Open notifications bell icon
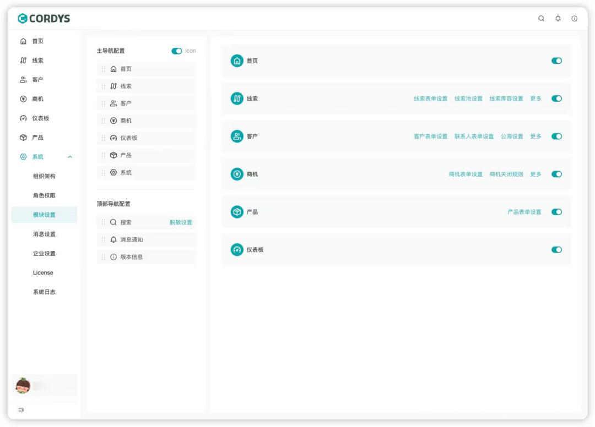This screenshot has width=595, height=427. coord(558,19)
